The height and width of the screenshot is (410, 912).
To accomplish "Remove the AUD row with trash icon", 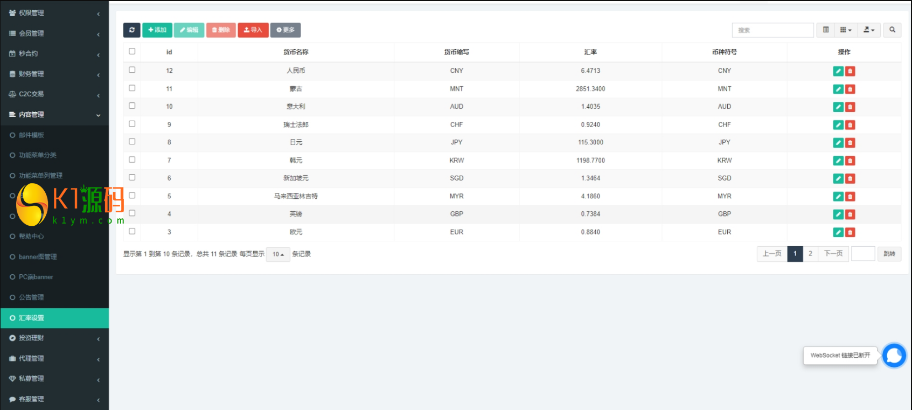I will tap(850, 107).
